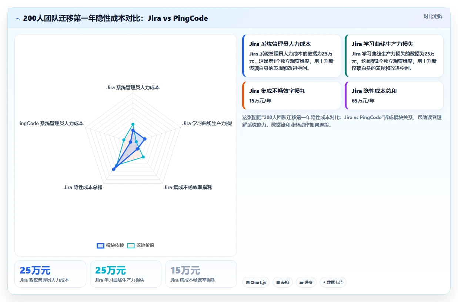Click the gray 15万元 stat figure
This screenshot has width=458, height=302.
pos(185,271)
